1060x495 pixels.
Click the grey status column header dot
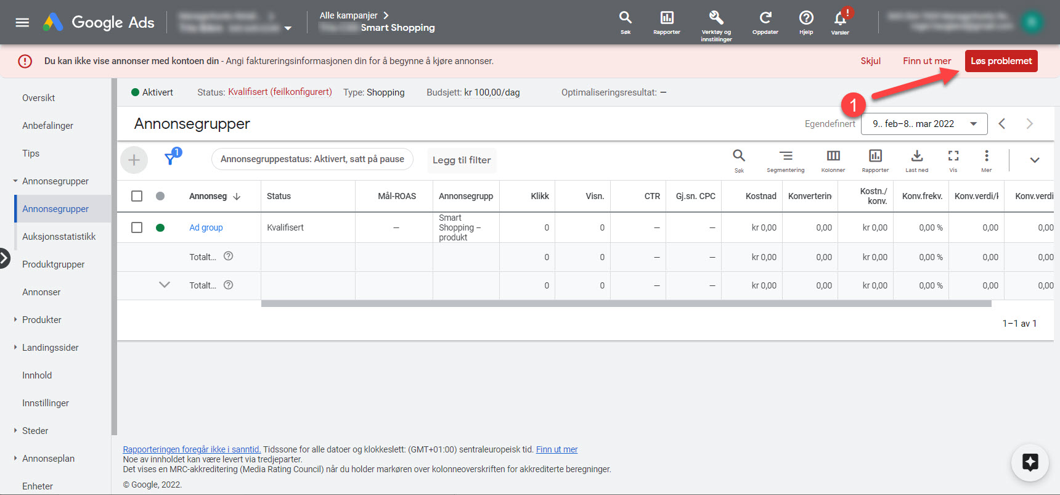[160, 196]
